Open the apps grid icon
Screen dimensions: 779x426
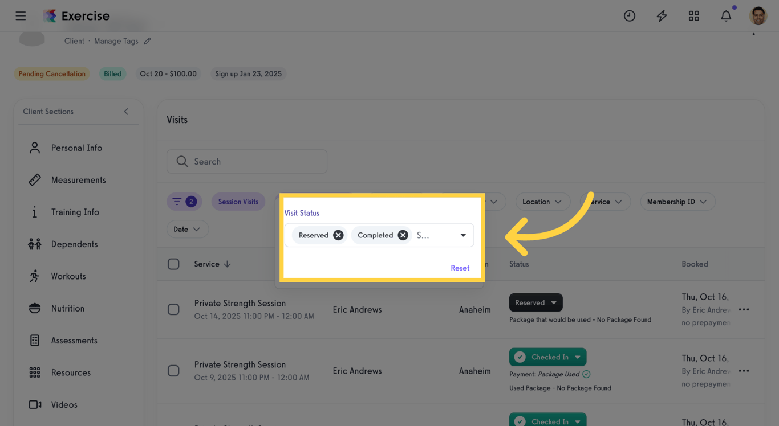tap(694, 16)
